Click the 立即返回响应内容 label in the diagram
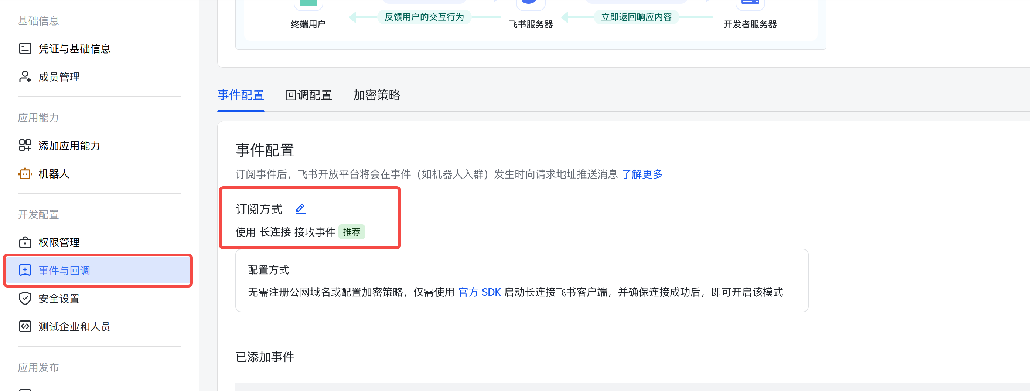Viewport: 1030px width, 391px height. (635, 17)
